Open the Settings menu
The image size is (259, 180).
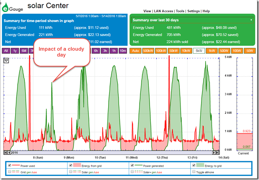194,11
